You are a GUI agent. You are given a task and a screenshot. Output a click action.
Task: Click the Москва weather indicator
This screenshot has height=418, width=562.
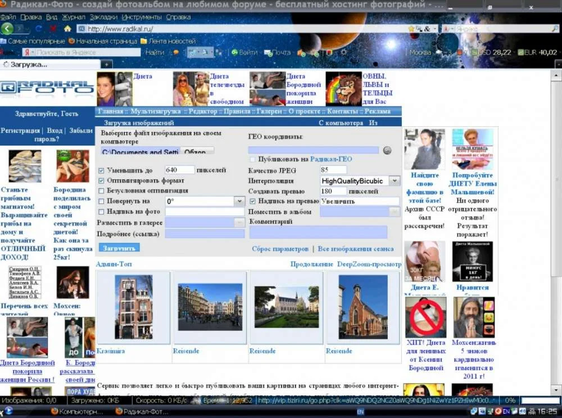420,52
